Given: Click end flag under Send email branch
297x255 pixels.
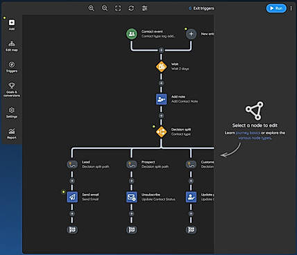Looking at the screenshot, I should pyautogui.click(x=72, y=230).
